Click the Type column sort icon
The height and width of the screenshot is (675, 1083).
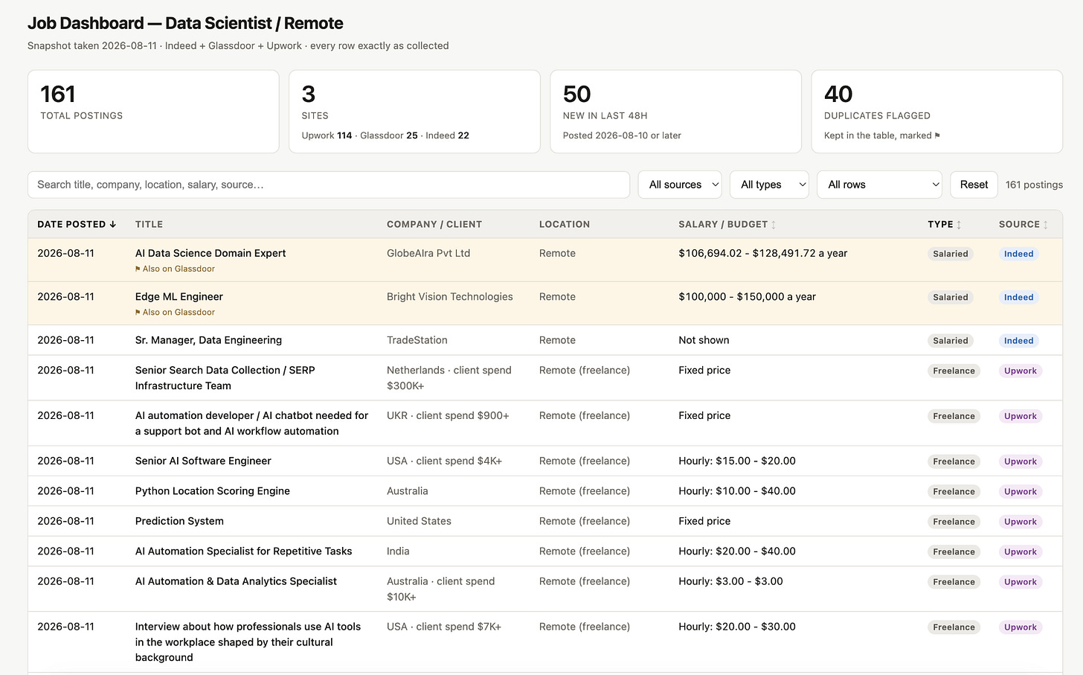point(959,225)
